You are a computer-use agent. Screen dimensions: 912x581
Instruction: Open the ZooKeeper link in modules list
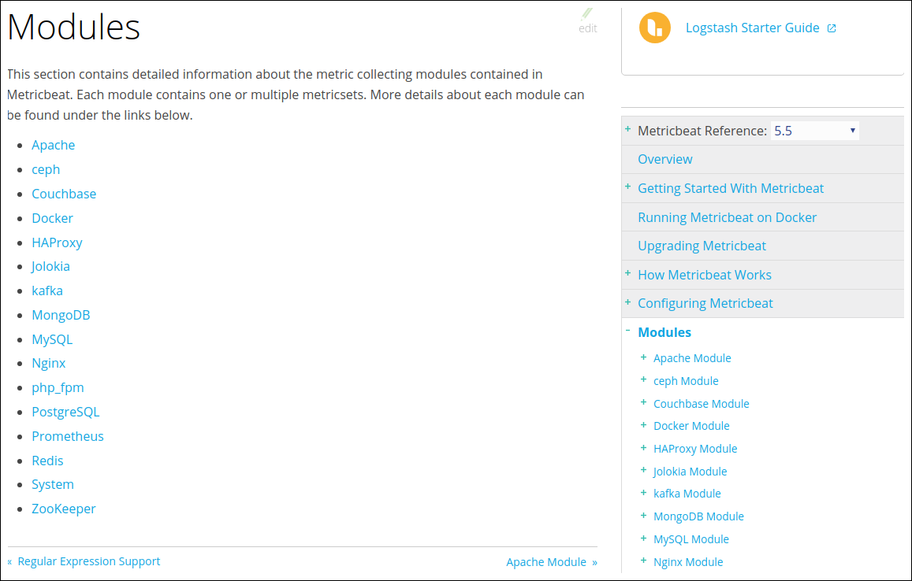pos(63,509)
